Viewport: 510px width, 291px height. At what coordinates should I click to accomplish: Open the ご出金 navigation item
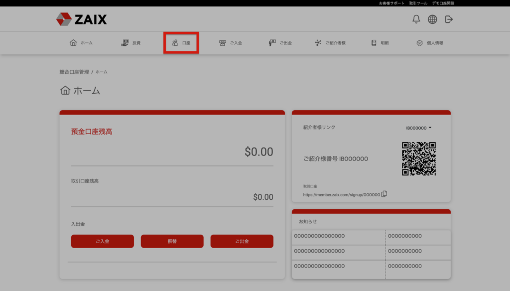[280, 43]
